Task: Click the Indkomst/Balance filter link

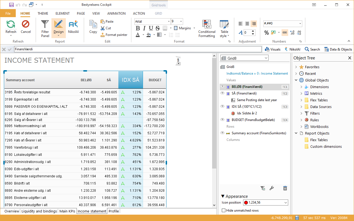Action: (257, 73)
